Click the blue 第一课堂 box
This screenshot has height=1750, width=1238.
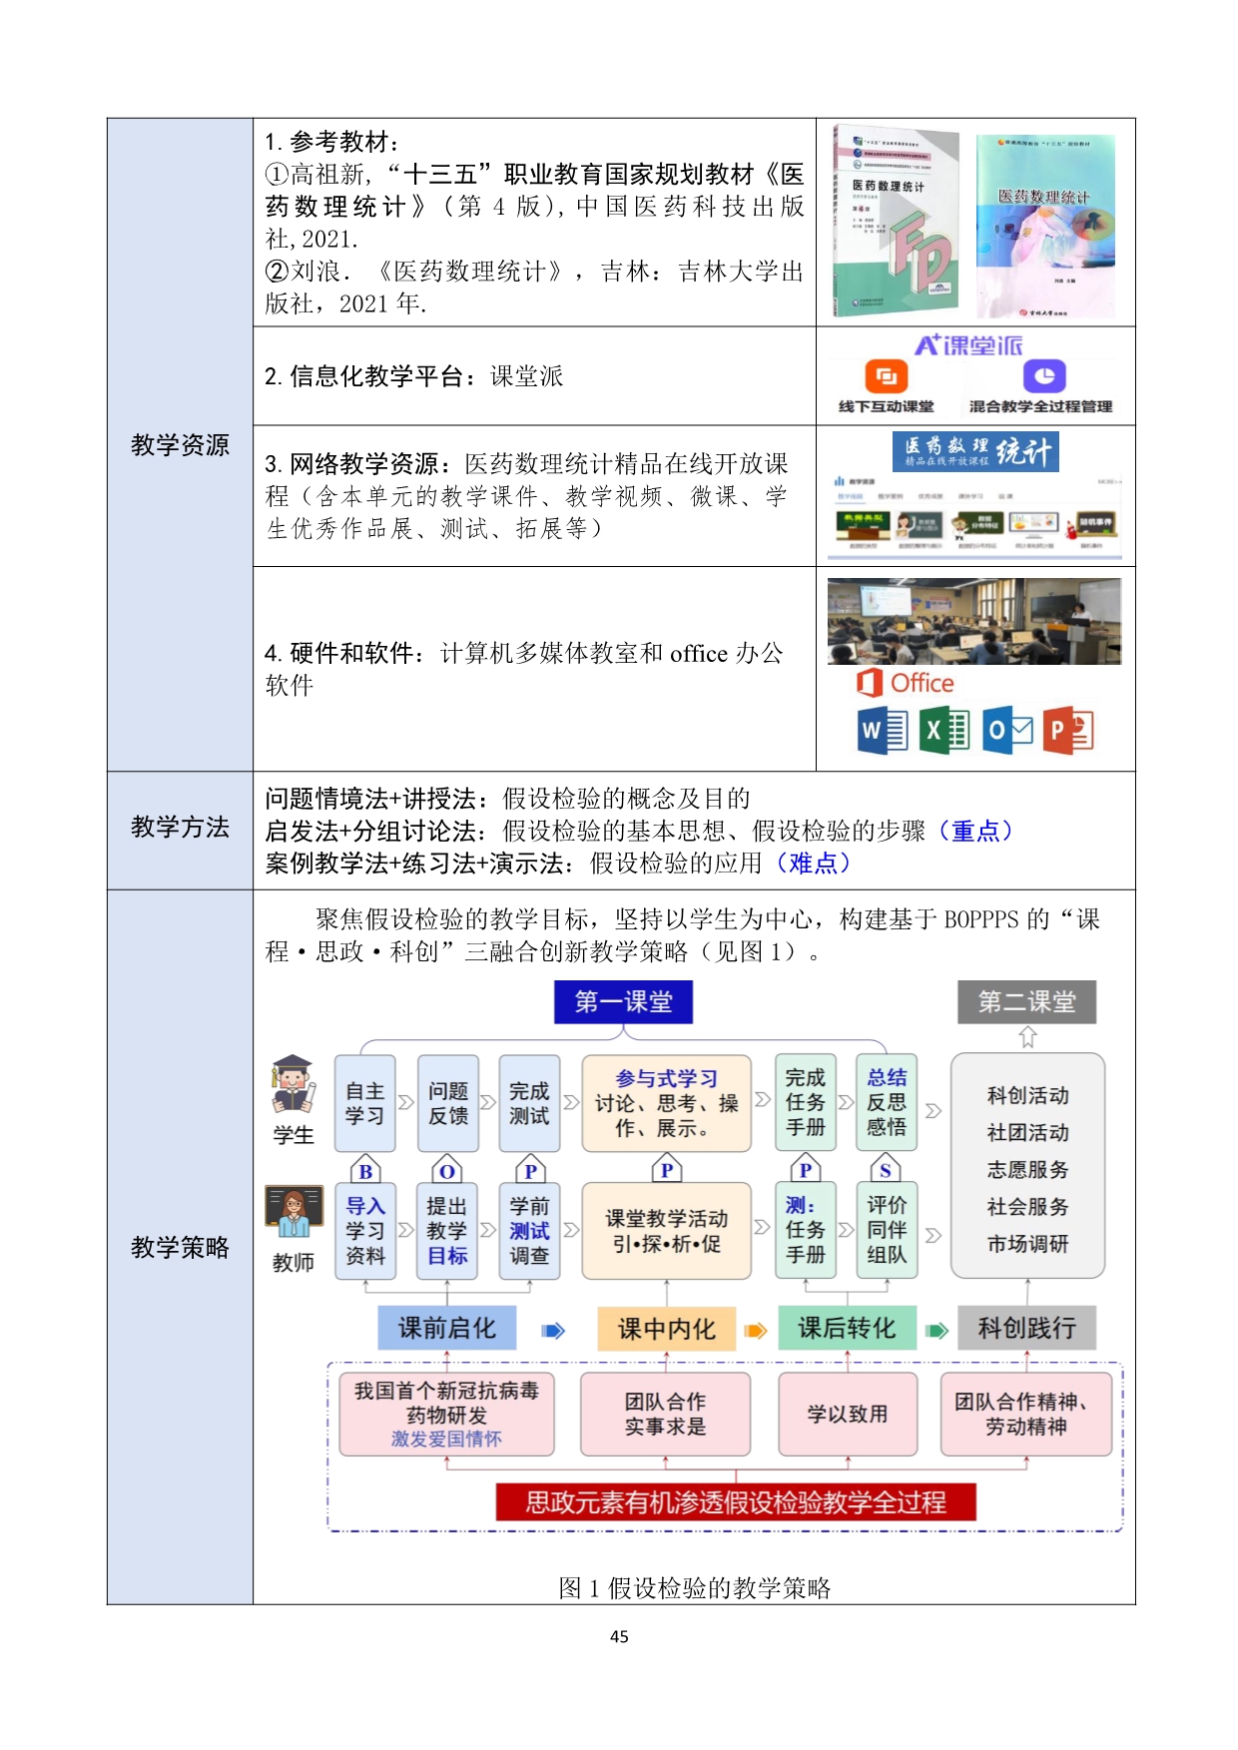coord(623,1001)
